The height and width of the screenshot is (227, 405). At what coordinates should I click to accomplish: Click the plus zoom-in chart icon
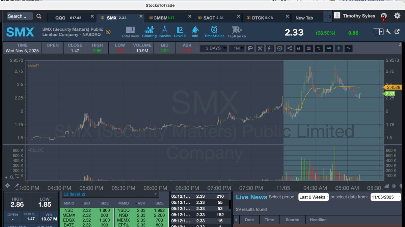click(x=6, y=177)
